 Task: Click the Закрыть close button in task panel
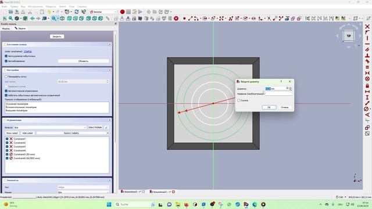point(57,37)
